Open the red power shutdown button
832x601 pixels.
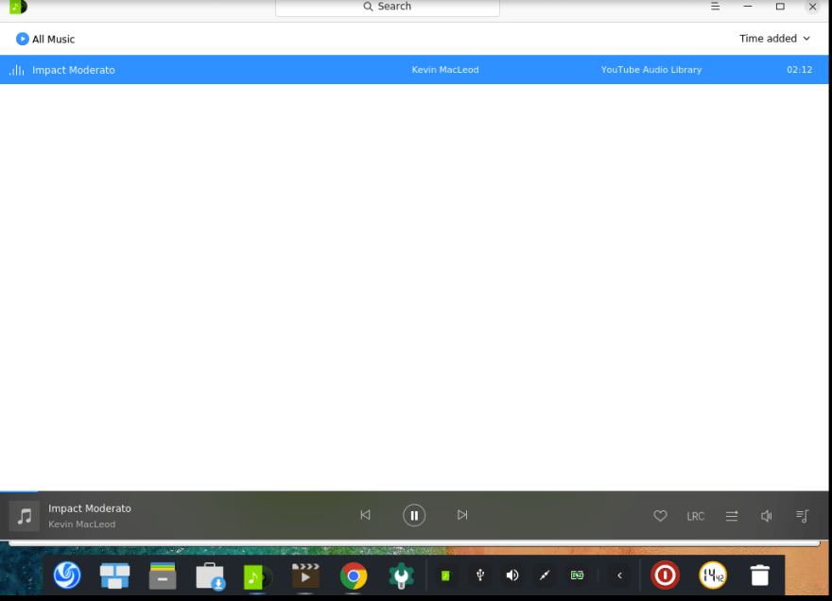[665, 575]
